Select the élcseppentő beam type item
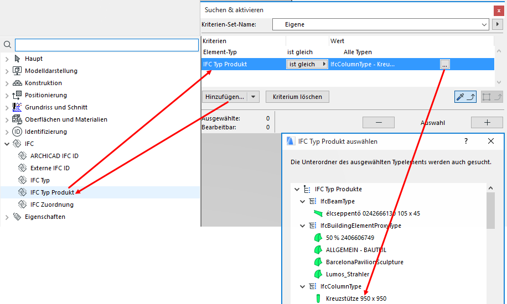This screenshot has height=304, width=507. click(373, 213)
